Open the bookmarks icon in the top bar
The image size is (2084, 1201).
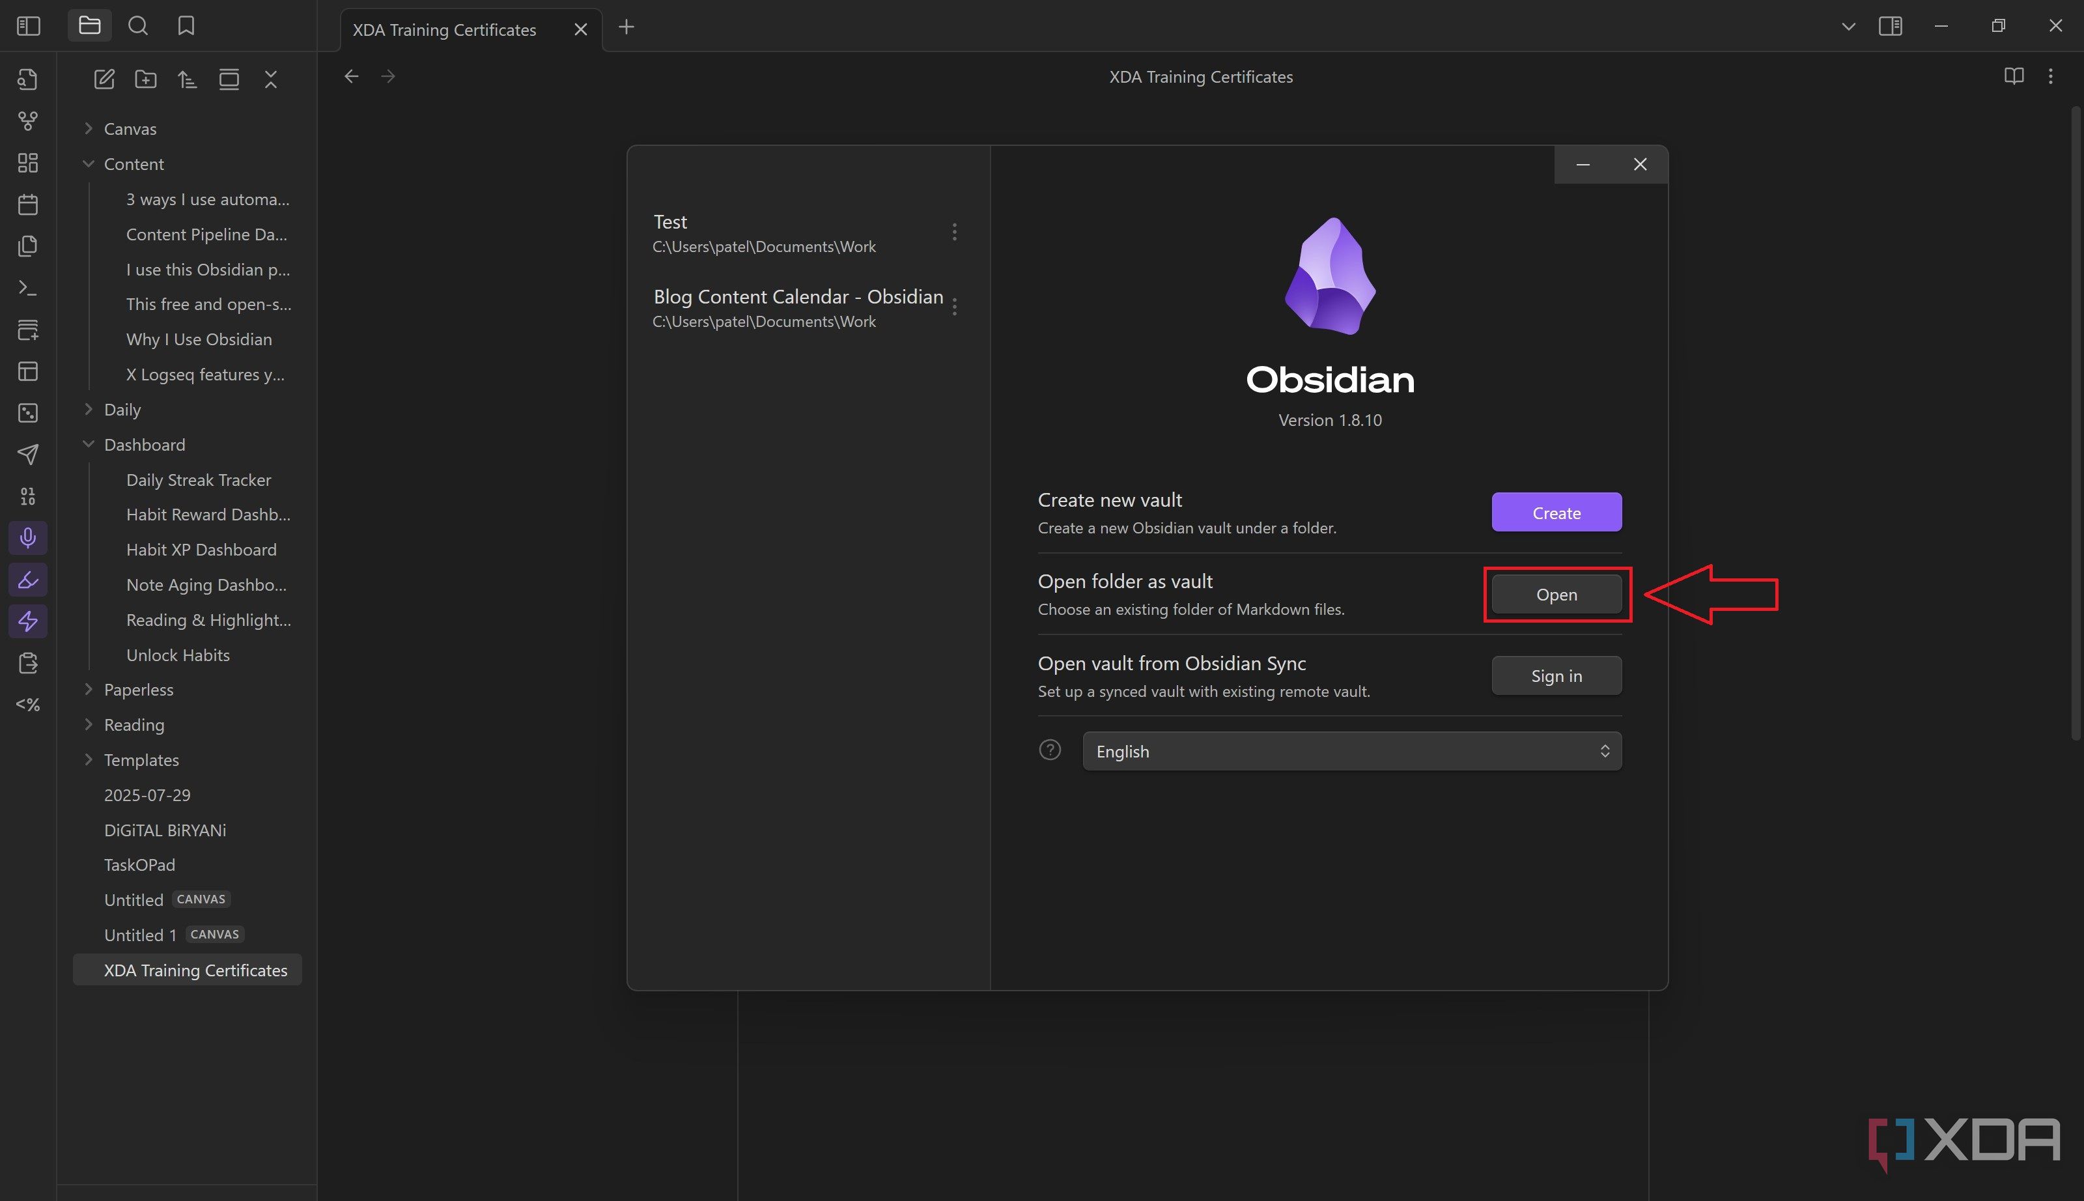pos(185,25)
